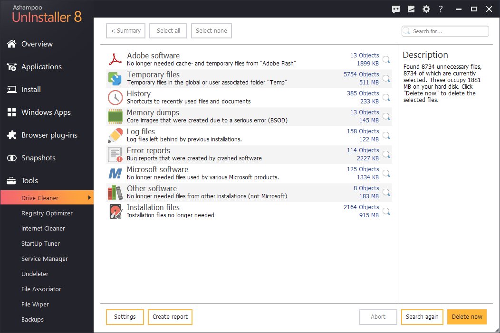Click the History clock icon
500x333 pixels.
pos(115,97)
